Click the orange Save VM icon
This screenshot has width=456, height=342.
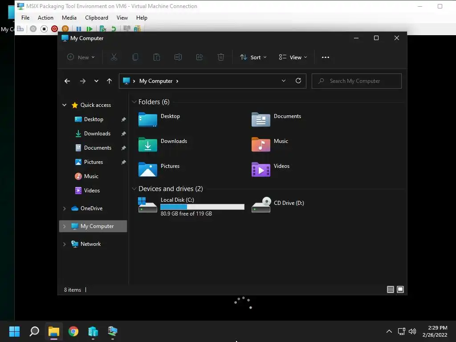coord(65,29)
